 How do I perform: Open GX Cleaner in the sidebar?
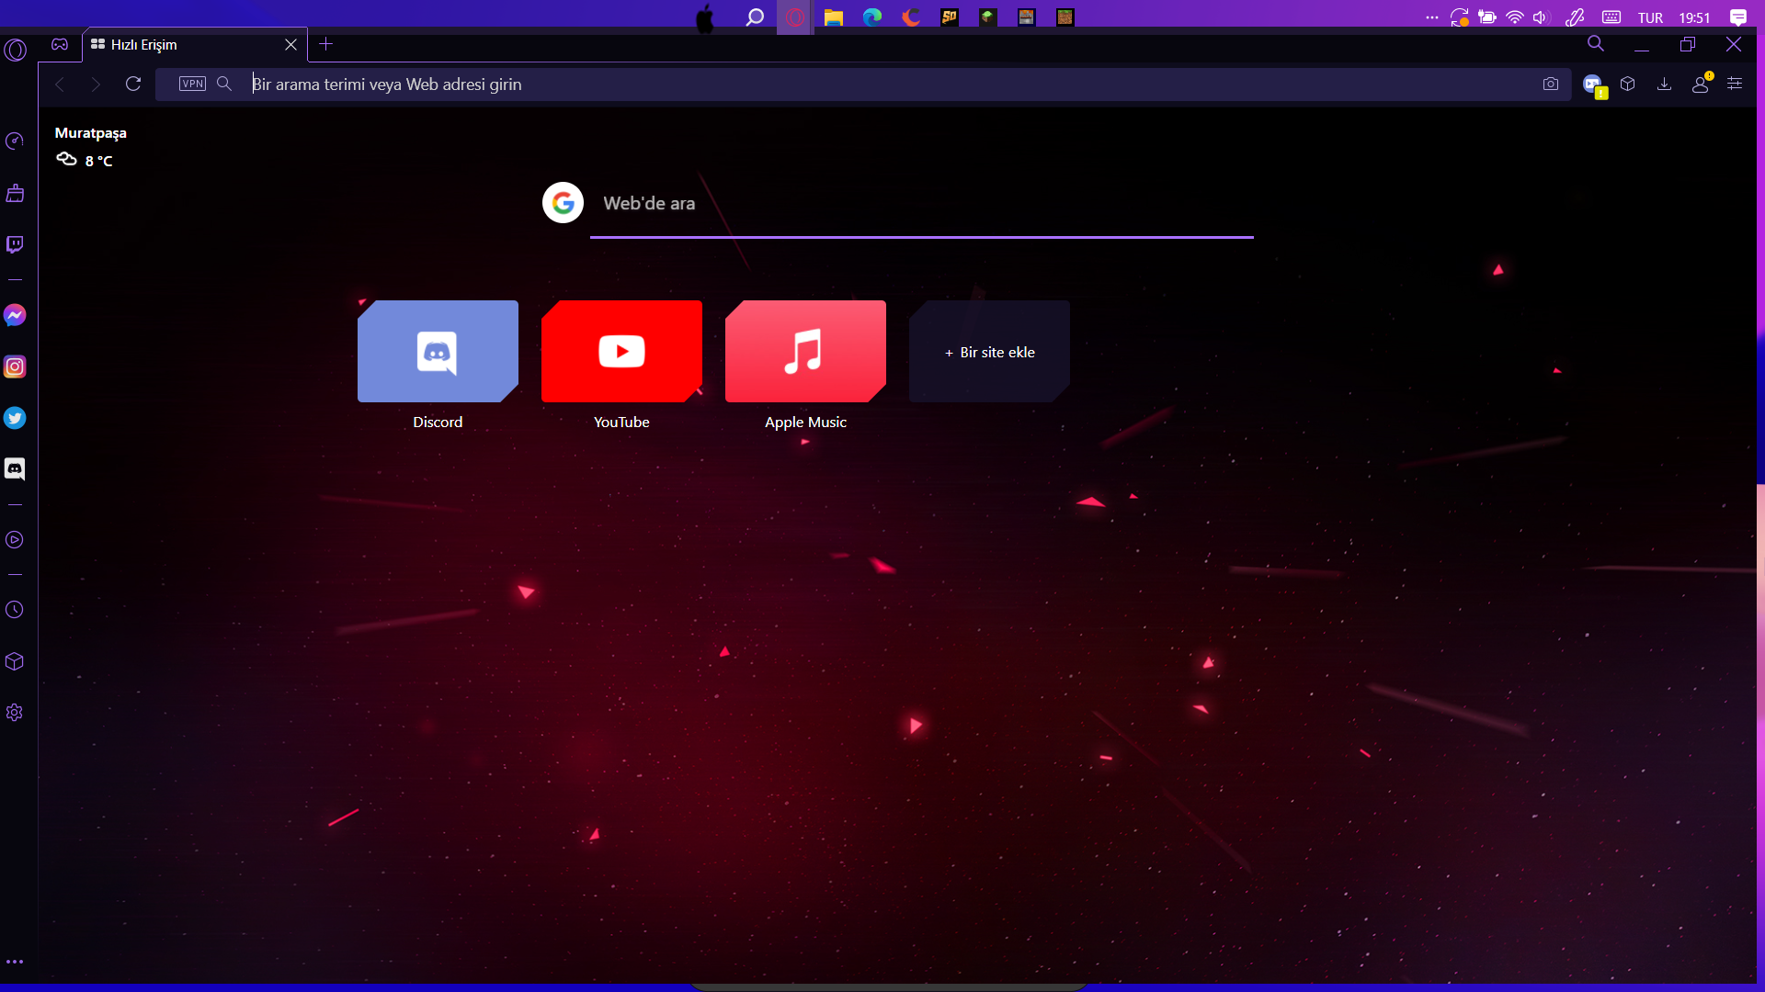click(15, 193)
